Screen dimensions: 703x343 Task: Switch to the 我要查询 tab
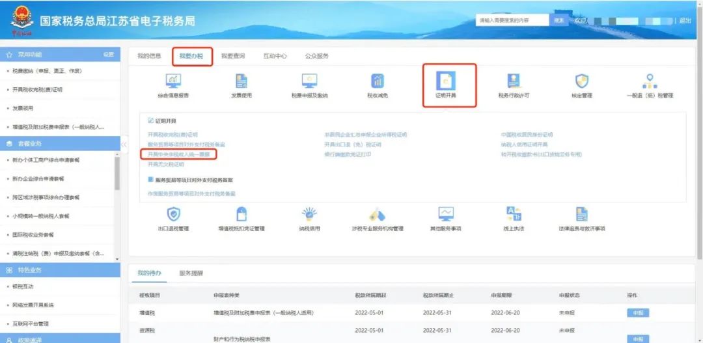point(233,56)
